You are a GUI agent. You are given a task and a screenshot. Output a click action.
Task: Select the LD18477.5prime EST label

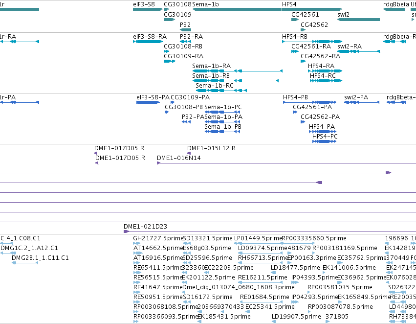pos(295,268)
